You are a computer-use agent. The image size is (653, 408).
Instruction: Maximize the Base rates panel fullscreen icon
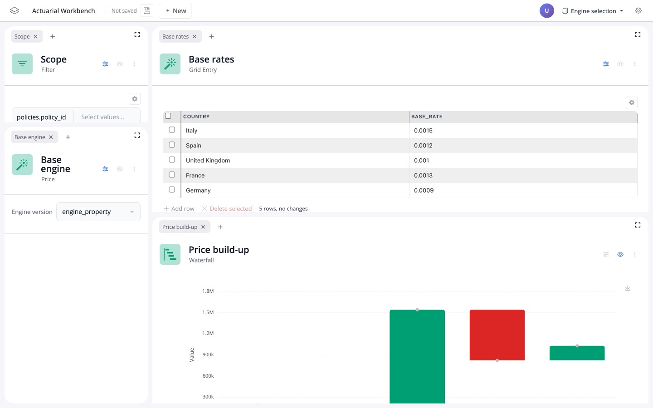click(x=638, y=34)
